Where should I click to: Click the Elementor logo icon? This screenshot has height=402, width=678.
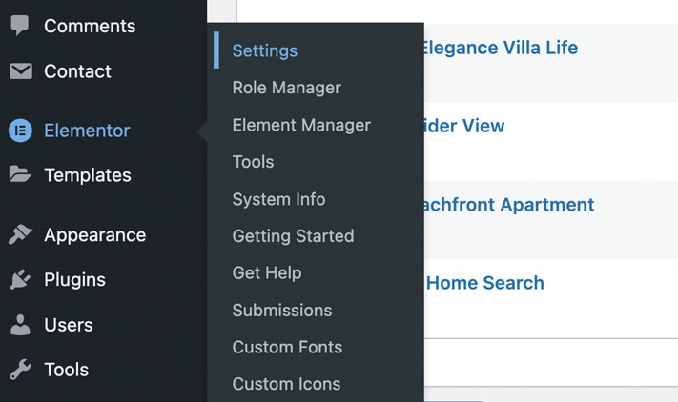coord(20,131)
